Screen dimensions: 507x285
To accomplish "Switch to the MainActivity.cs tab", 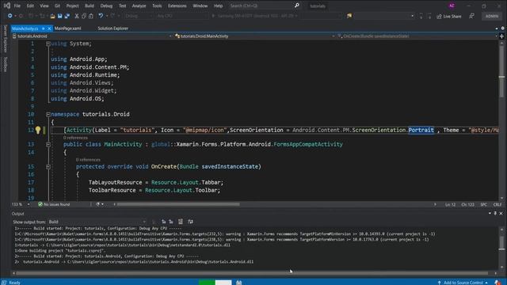I will coord(25,28).
